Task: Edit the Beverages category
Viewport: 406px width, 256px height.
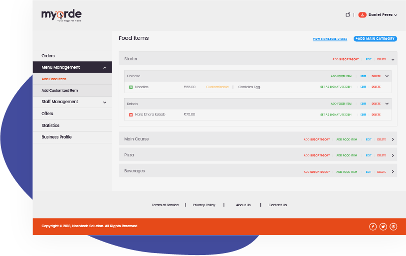Action: pos(369,172)
